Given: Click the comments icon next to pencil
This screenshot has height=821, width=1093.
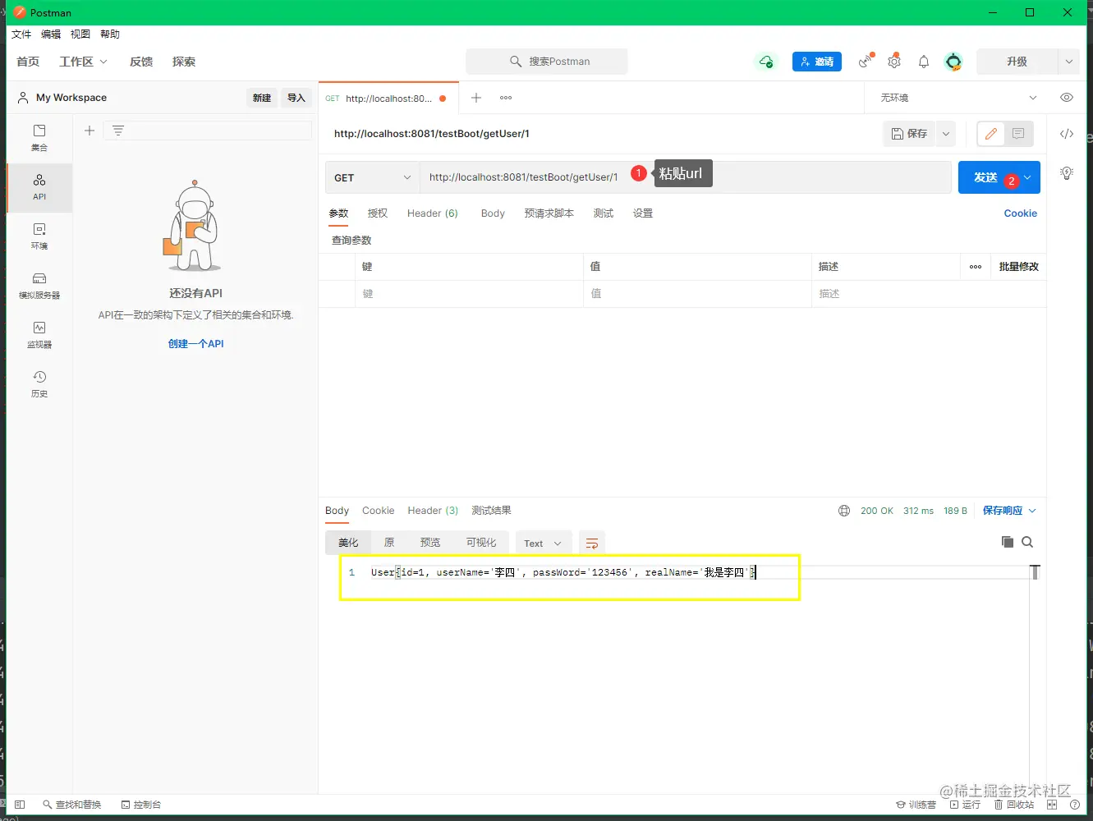Looking at the screenshot, I should [x=1018, y=134].
